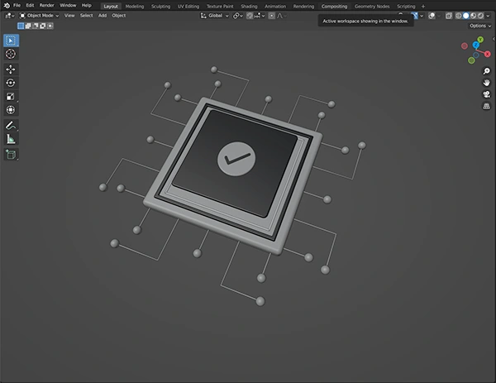Screen dimensions: 496x383
Task: Open the Global transform orientation dropdown
Action: pyautogui.click(x=214, y=16)
